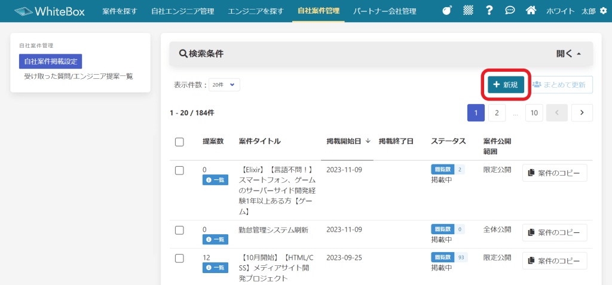Click sort arrow next to 掲載開始日
The width and height of the screenshot is (612, 285).
(x=368, y=142)
